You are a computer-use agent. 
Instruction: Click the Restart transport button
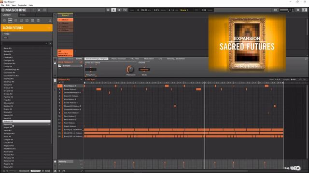pos(108,10)
